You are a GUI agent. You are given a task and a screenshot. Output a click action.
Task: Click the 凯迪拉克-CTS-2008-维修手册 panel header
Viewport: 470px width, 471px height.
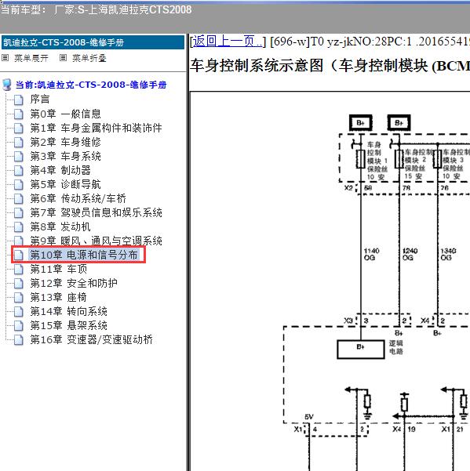coord(93,42)
